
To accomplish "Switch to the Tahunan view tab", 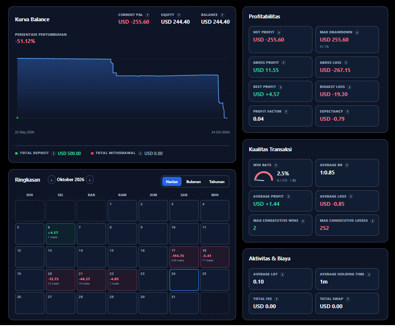I will tap(217, 182).
